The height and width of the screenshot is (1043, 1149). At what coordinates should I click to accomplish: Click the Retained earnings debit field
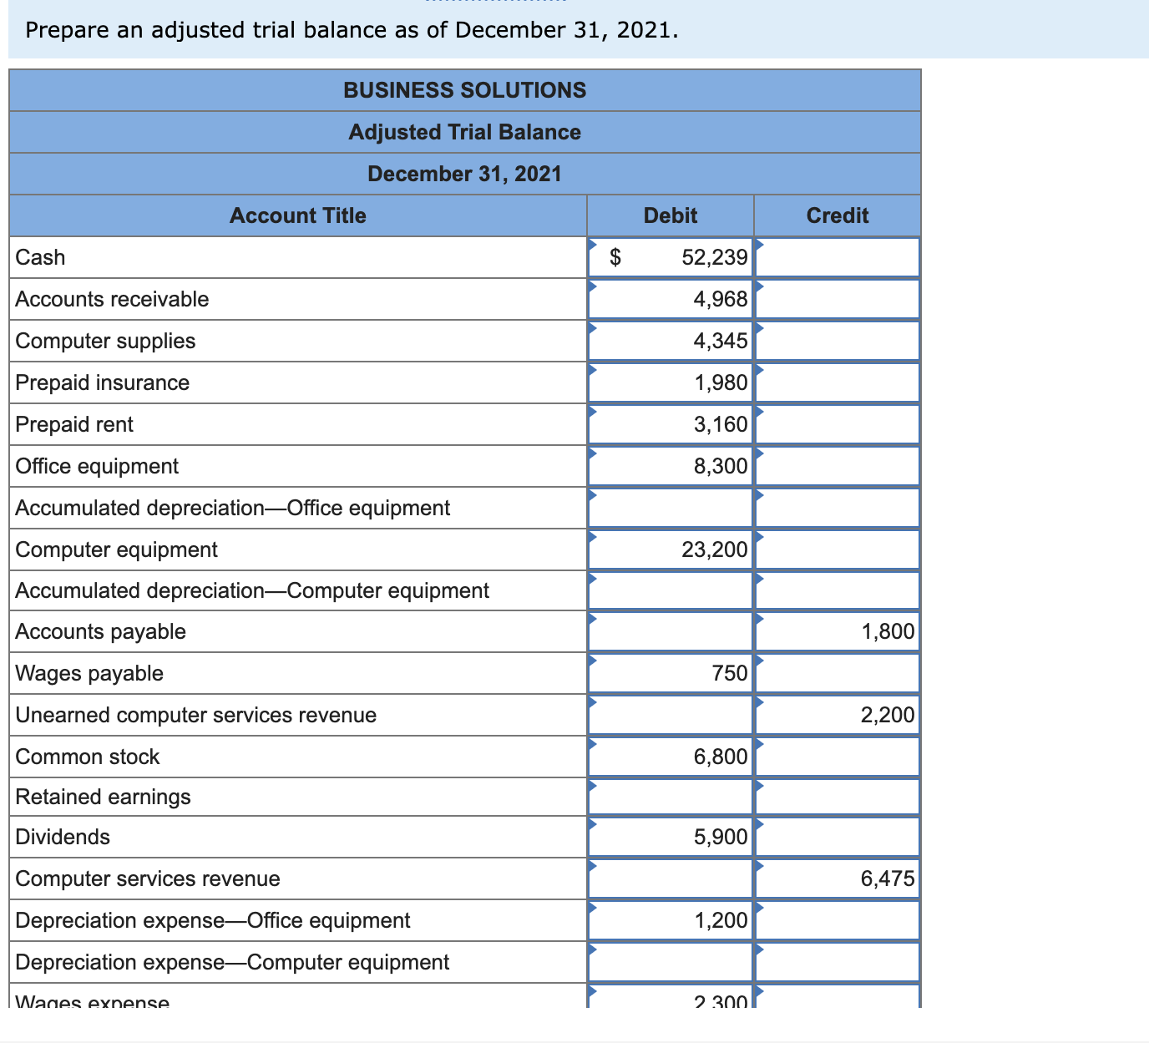click(x=671, y=797)
